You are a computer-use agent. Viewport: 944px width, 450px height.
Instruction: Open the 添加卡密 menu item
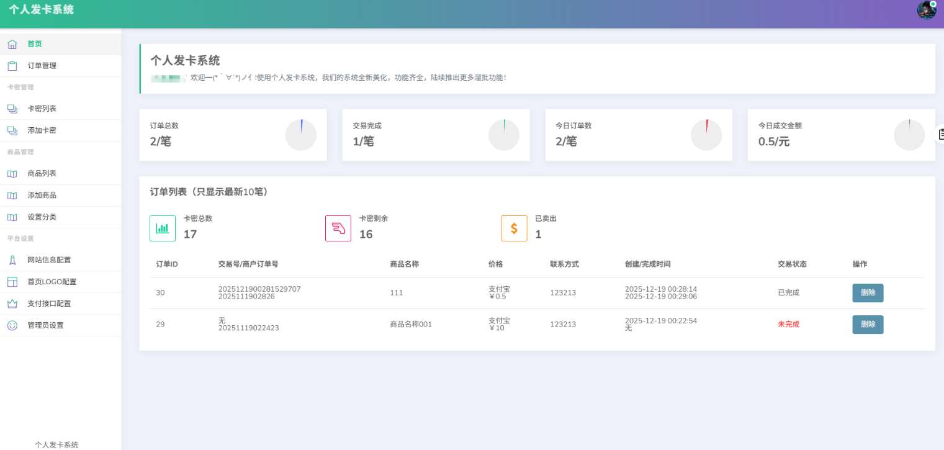(42, 130)
